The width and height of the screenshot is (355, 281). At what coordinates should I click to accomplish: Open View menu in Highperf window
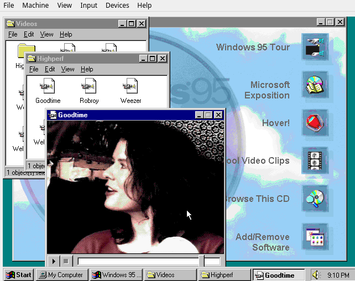pyautogui.click(x=67, y=69)
